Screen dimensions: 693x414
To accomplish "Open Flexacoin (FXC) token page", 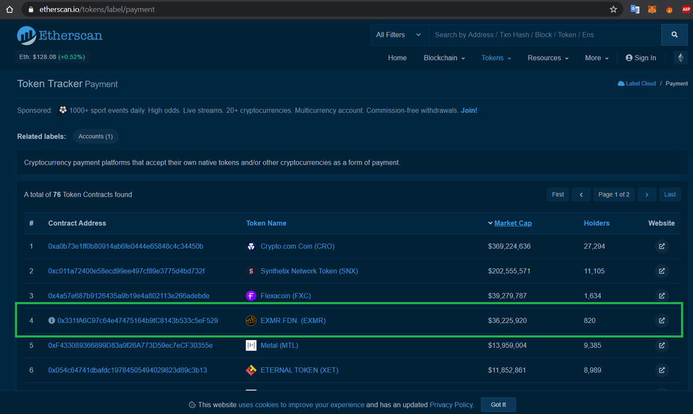I will coord(286,296).
